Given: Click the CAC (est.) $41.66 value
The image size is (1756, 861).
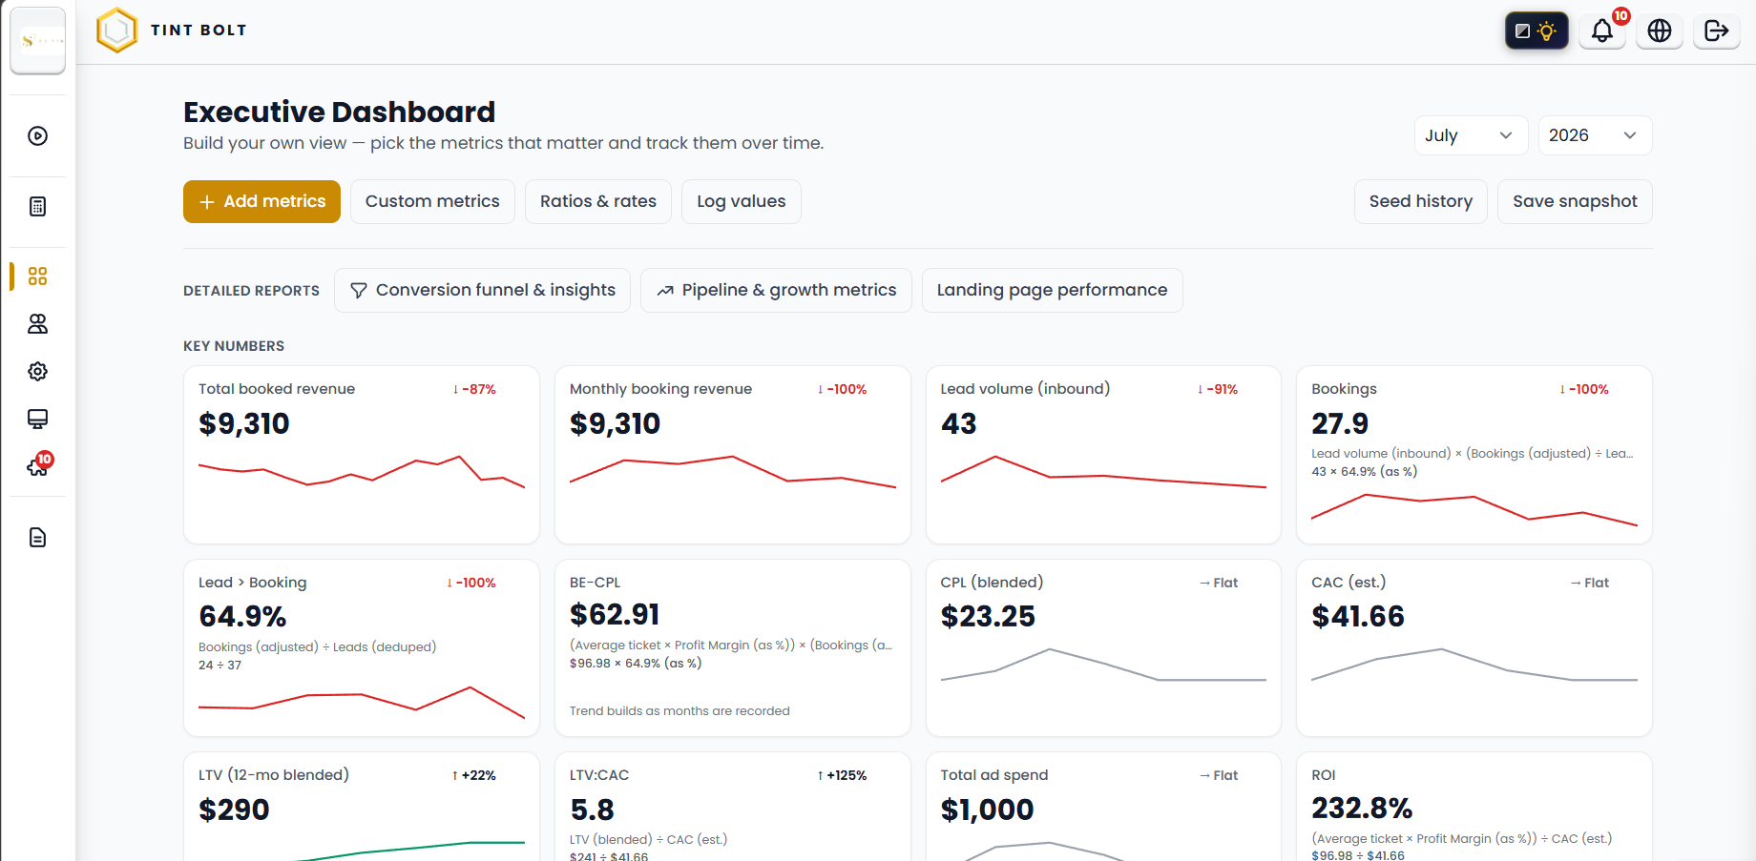Looking at the screenshot, I should [1358, 617].
